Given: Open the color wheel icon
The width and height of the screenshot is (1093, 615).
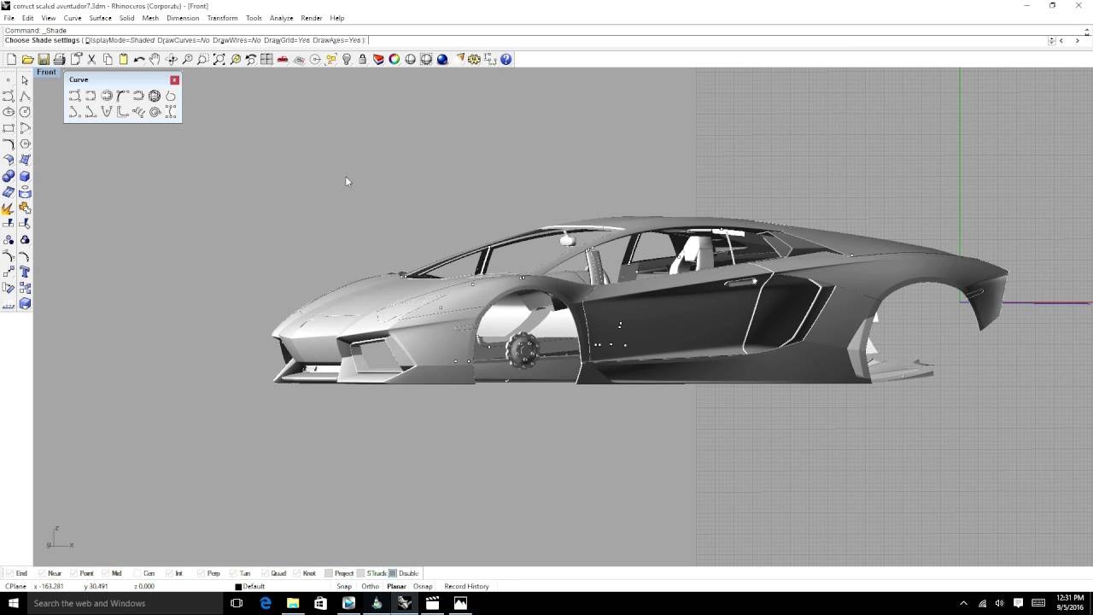Looking at the screenshot, I should click(x=395, y=59).
